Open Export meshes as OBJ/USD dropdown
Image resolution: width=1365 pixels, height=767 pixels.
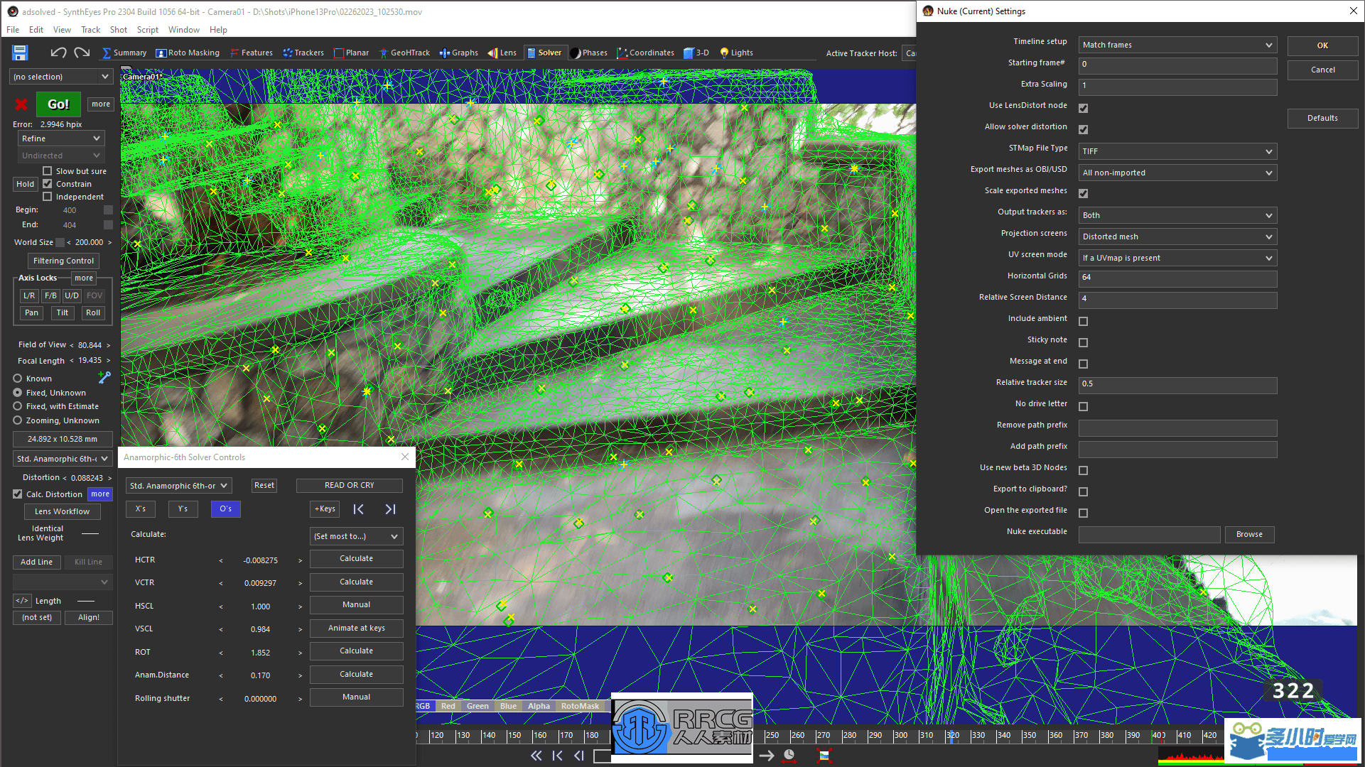[1177, 173]
